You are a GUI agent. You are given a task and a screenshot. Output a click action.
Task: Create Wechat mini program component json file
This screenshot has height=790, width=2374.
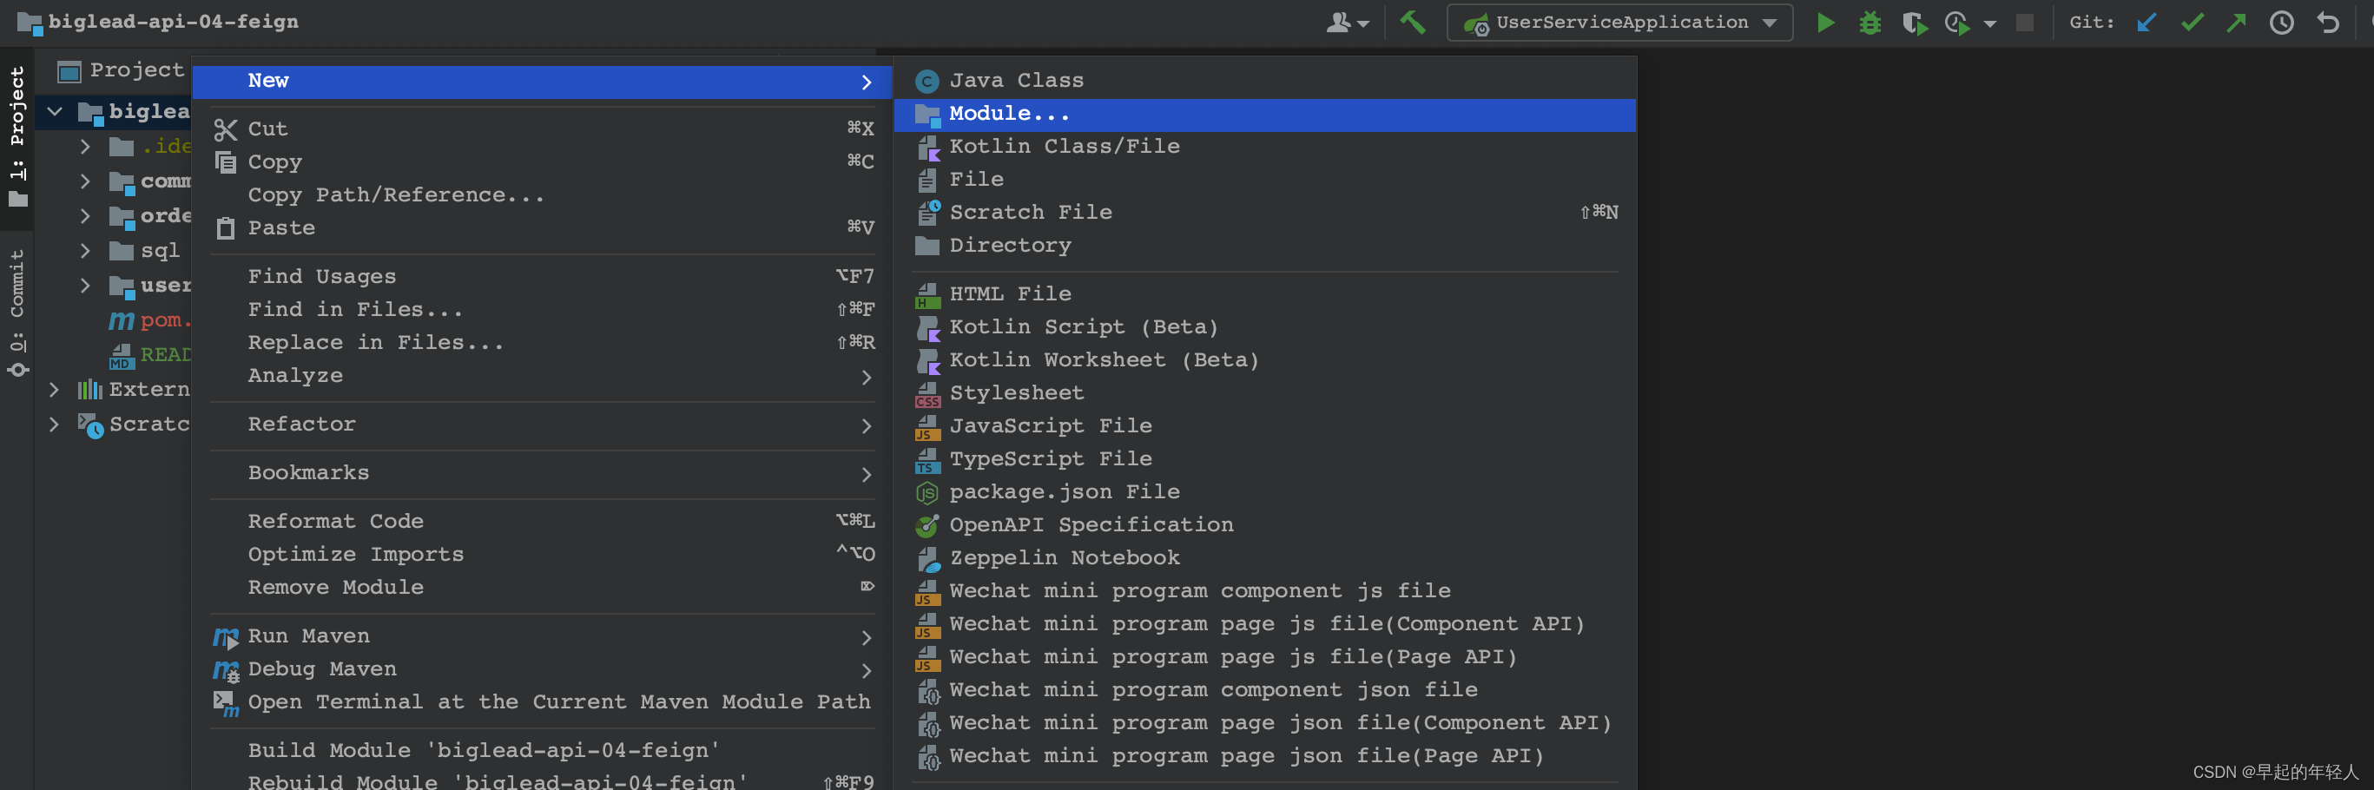pyautogui.click(x=1264, y=690)
